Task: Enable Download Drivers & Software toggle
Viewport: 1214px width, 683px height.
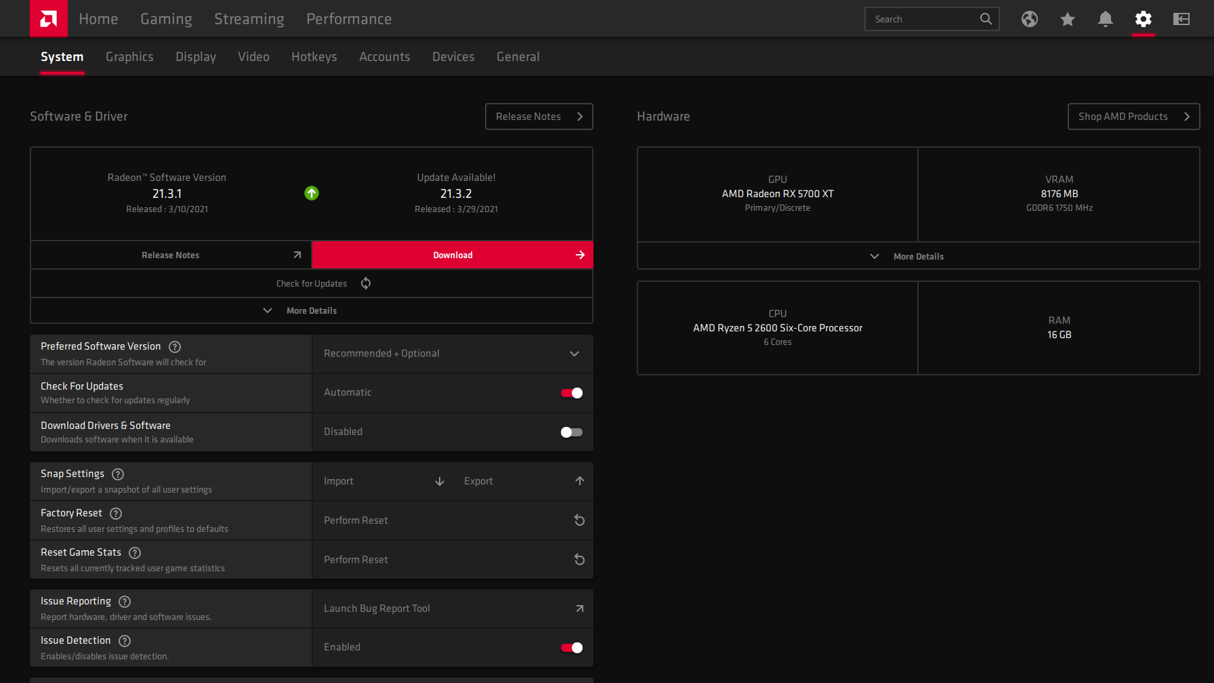Action: (x=571, y=432)
